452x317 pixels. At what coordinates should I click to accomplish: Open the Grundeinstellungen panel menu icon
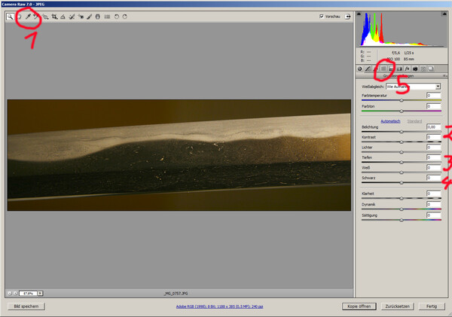coord(444,76)
